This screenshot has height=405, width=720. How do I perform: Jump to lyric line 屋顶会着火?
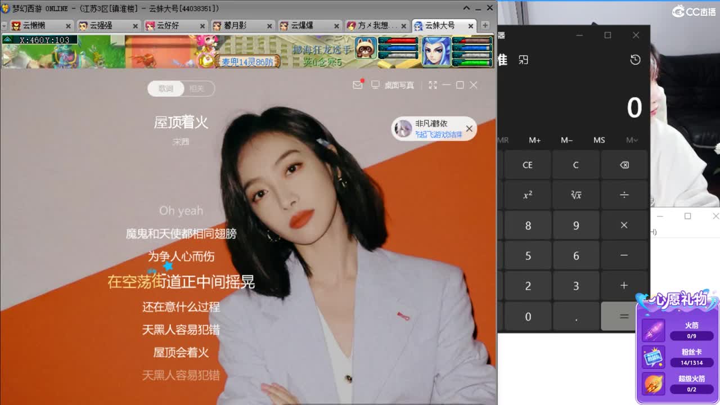coord(181,352)
